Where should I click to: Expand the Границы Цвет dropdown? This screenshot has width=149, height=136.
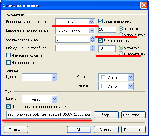(x=54, y=77)
